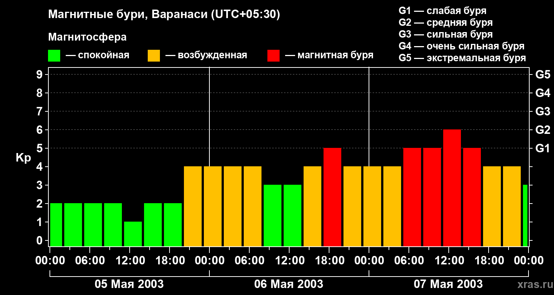The image size is (554, 295).
Task: Click the '— возбужденная' legend label
Action: pos(206,55)
